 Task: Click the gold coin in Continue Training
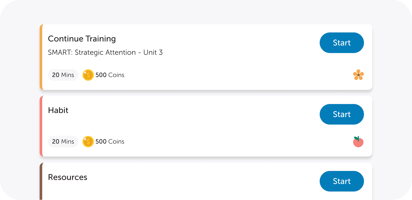click(88, 75)
